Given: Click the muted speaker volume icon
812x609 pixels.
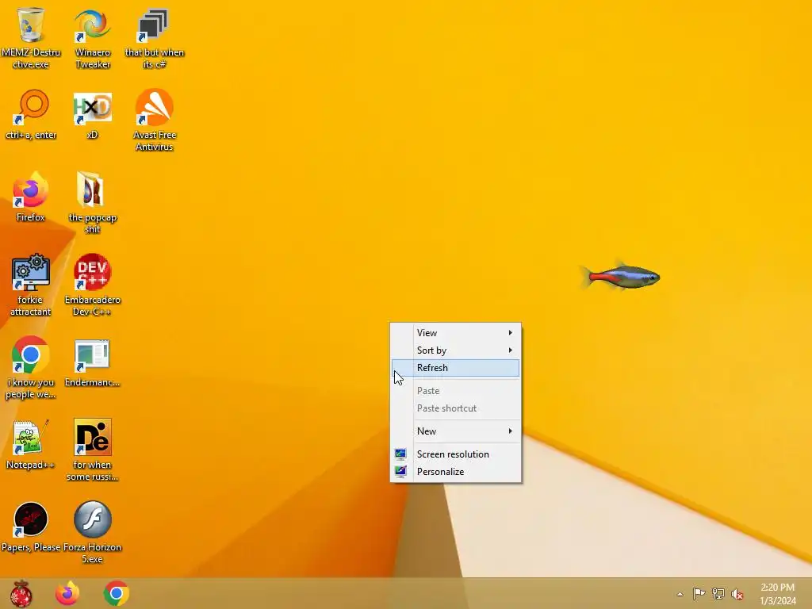Looking at the screenshot, I should click(737, 594).
